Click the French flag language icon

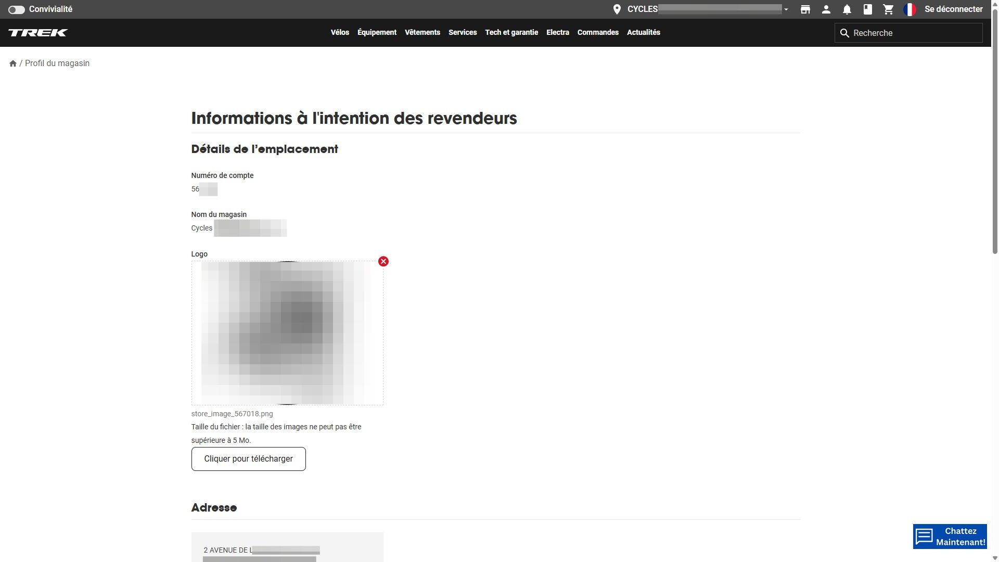coord(910,9)
